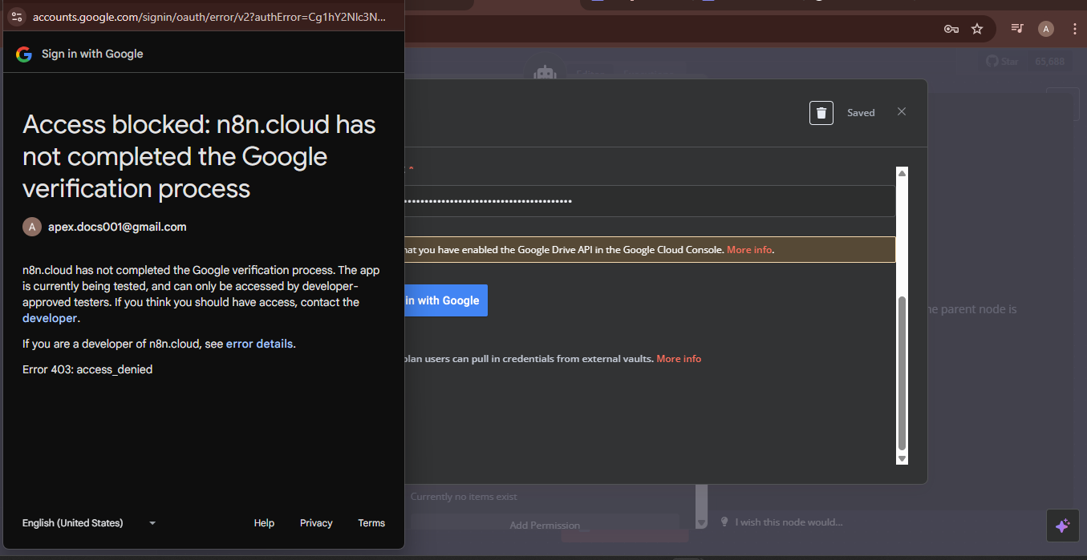Image resolution: width=1087 pixels, height=560 pixels.
Task: Open the media controls icon in Chrome toolbar
Action: [x=1017, y=29]
